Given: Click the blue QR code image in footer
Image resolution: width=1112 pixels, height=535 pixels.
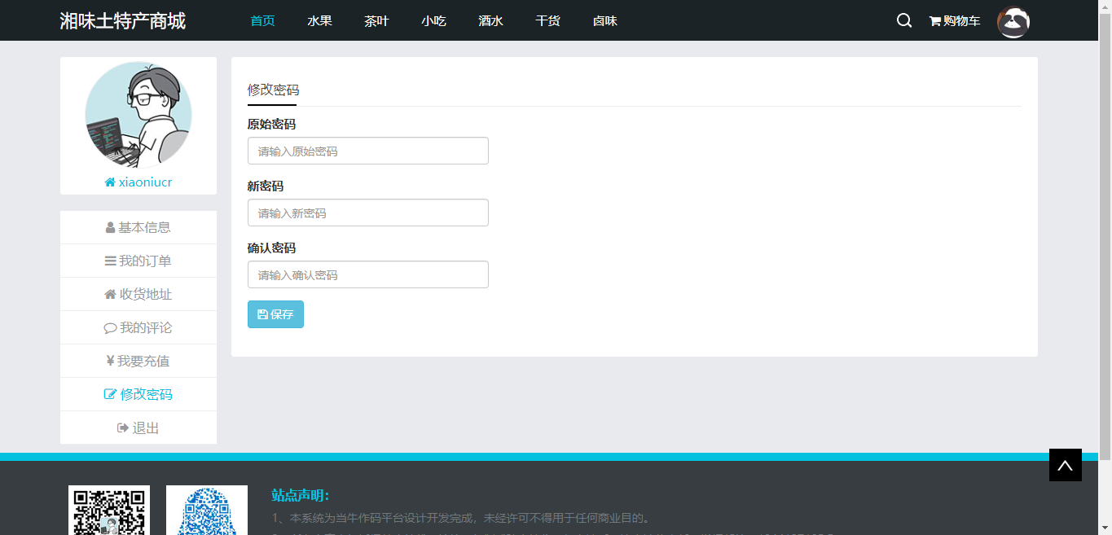Looking at the screenshot, I should click(207, 510).
